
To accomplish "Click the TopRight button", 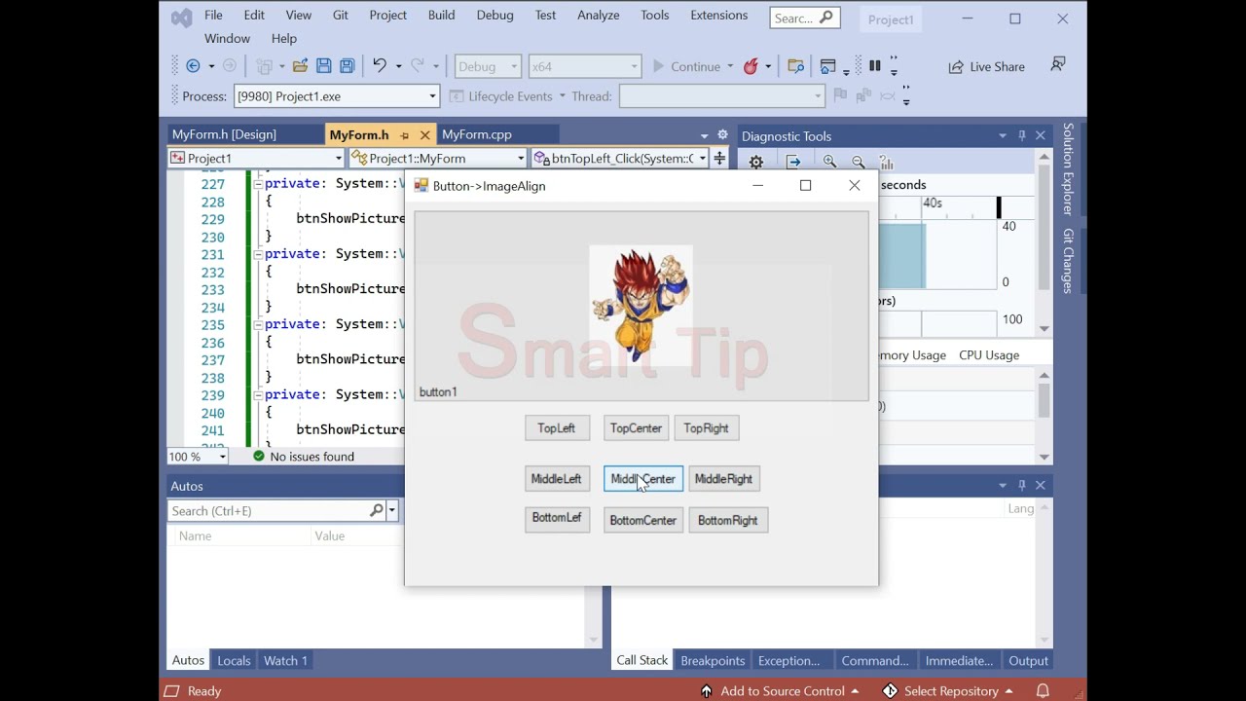I will (x=706, y=428).
